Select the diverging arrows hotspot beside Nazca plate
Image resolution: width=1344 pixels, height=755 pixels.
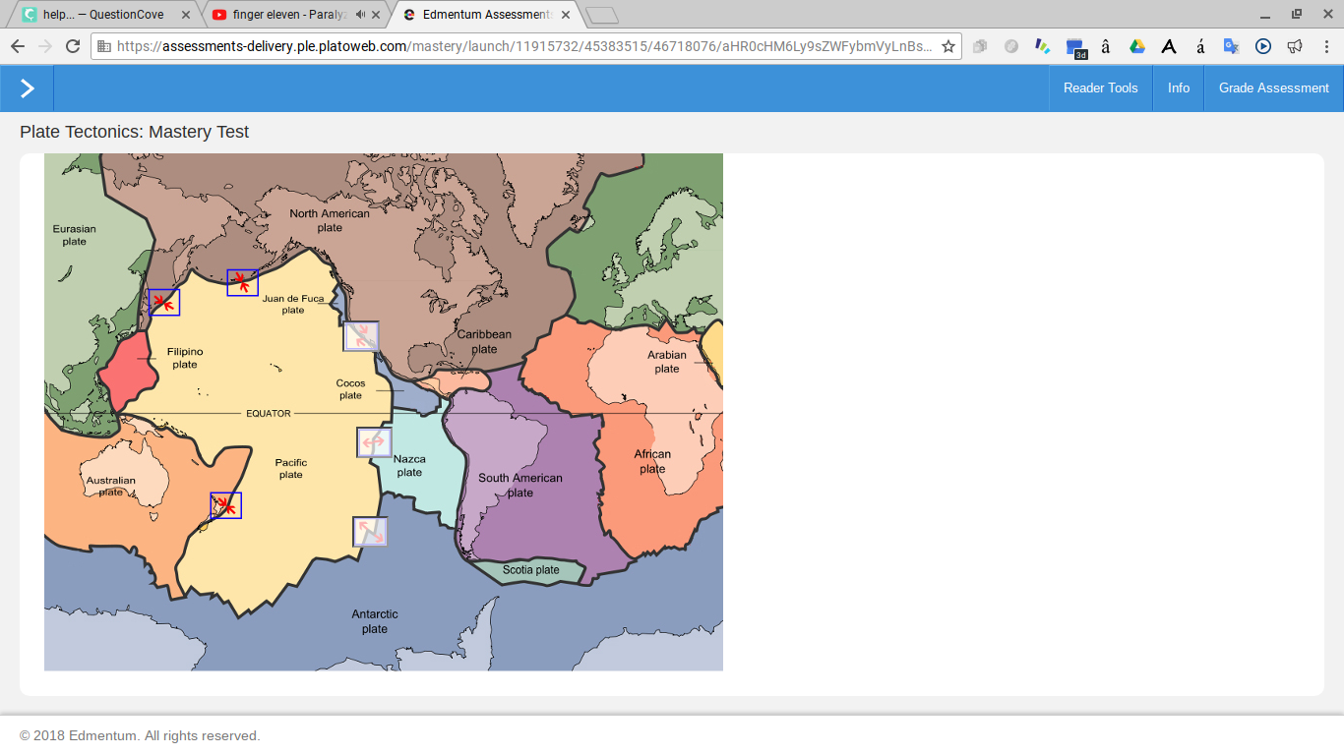[x=374, y=442]
